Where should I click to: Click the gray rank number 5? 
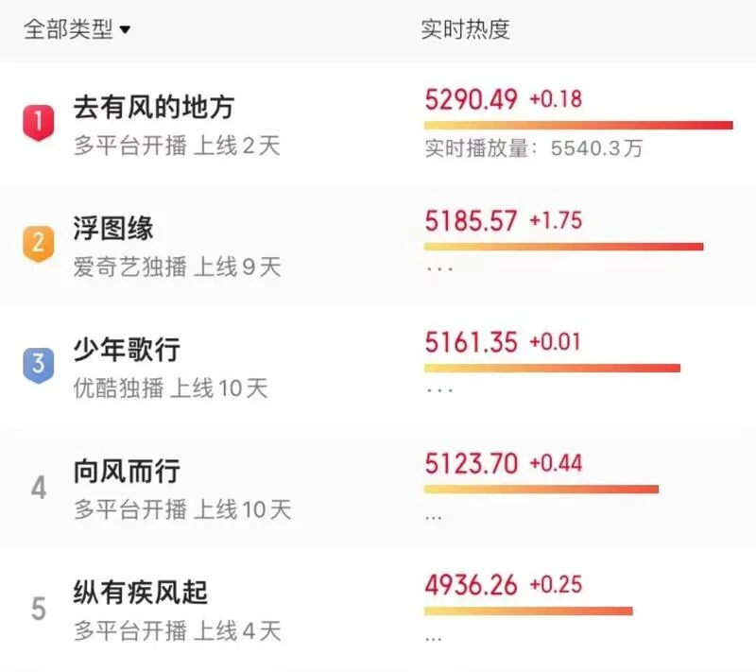click(x=39, y=609)
